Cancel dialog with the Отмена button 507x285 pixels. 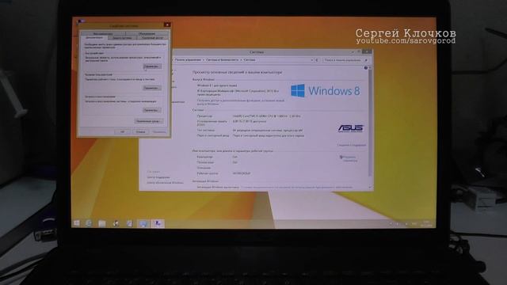pos(141,132)
